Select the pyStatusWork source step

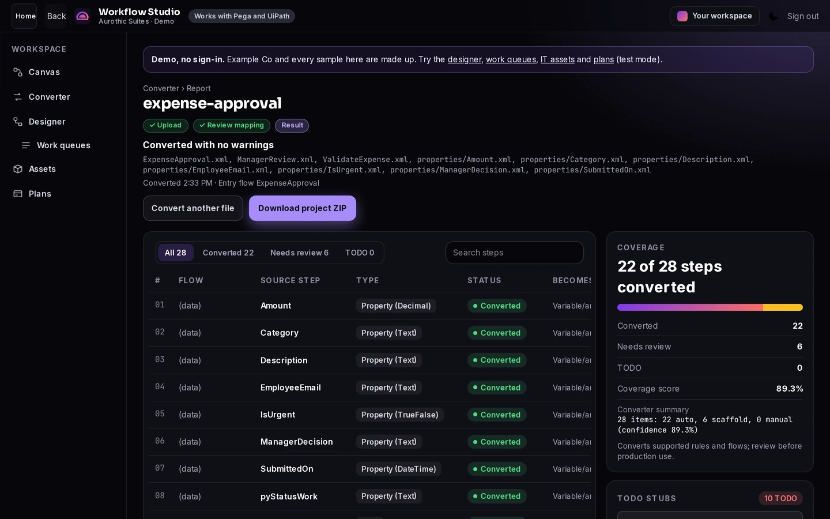(x=289, y=497)
